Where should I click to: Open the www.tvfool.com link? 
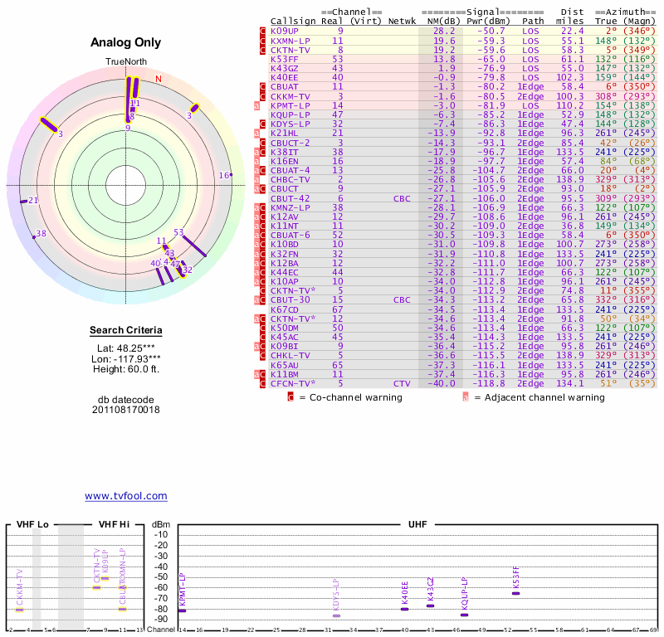(x=125, y=496)
